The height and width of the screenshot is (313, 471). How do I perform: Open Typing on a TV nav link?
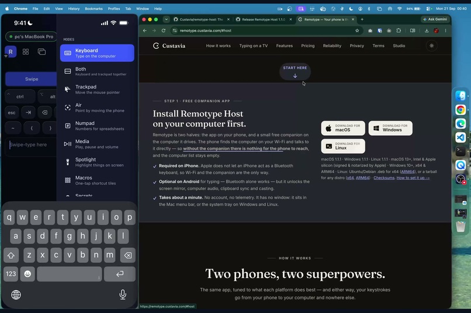tap(253, 46)
